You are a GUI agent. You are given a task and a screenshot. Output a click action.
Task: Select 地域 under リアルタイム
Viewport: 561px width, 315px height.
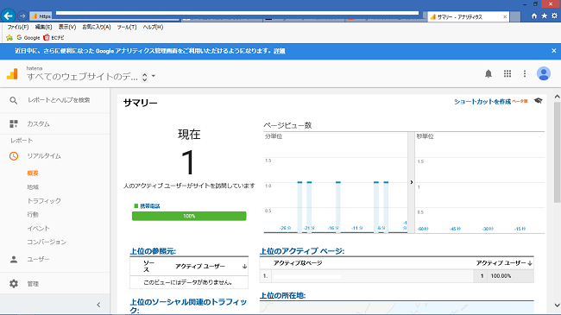[33, 187]
